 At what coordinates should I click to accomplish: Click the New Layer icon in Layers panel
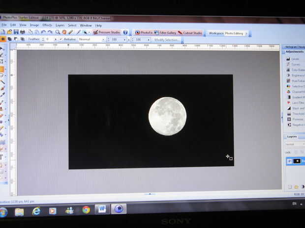coord(290,187)
